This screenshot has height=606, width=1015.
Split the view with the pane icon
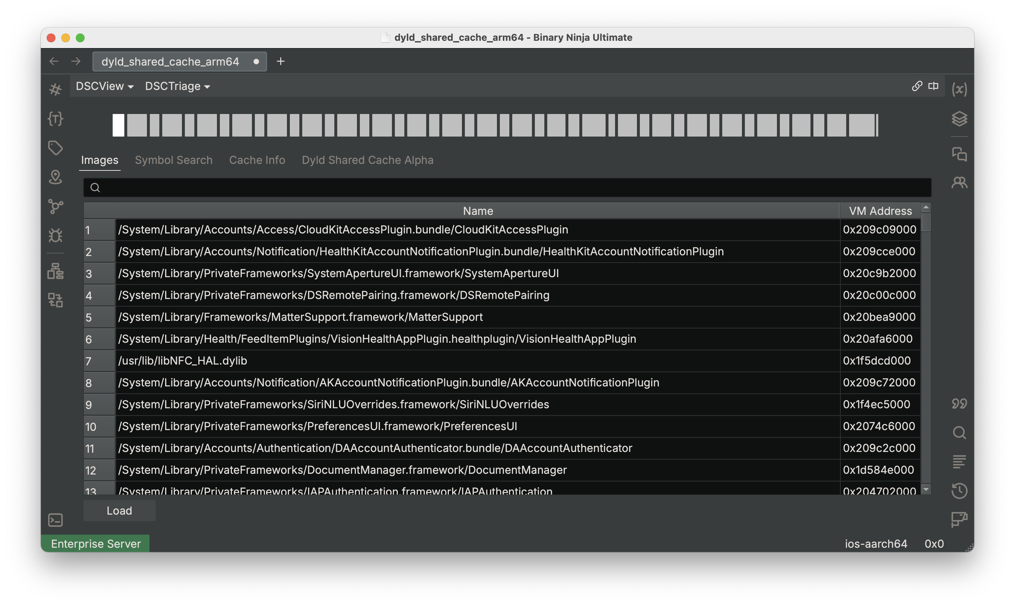point(933,86)
